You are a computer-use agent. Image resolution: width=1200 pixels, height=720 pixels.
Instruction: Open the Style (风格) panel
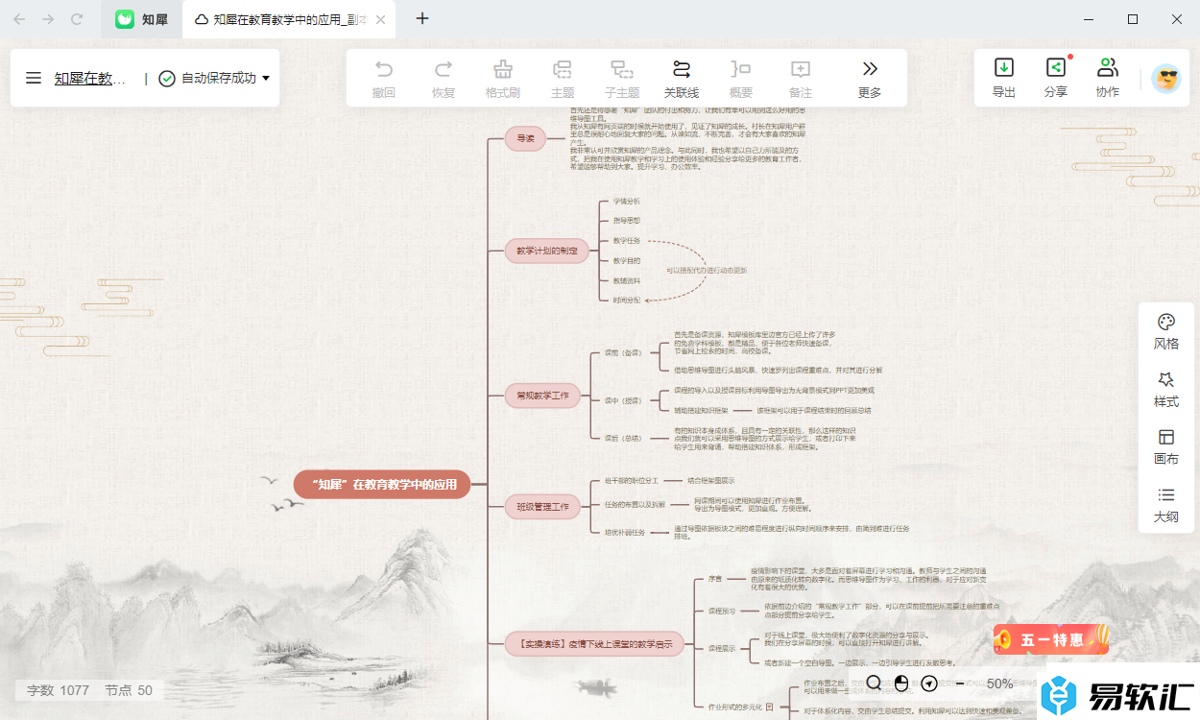pos(1166,331)
